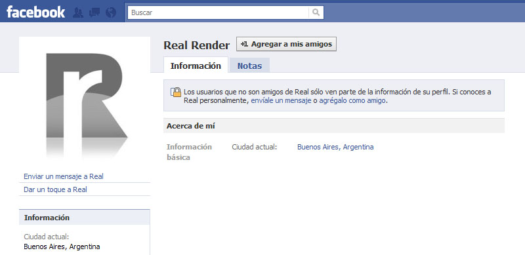Open Buenos Aires, Argentina city link
This screenshot has height=255, width=525.
click(335, 147)
